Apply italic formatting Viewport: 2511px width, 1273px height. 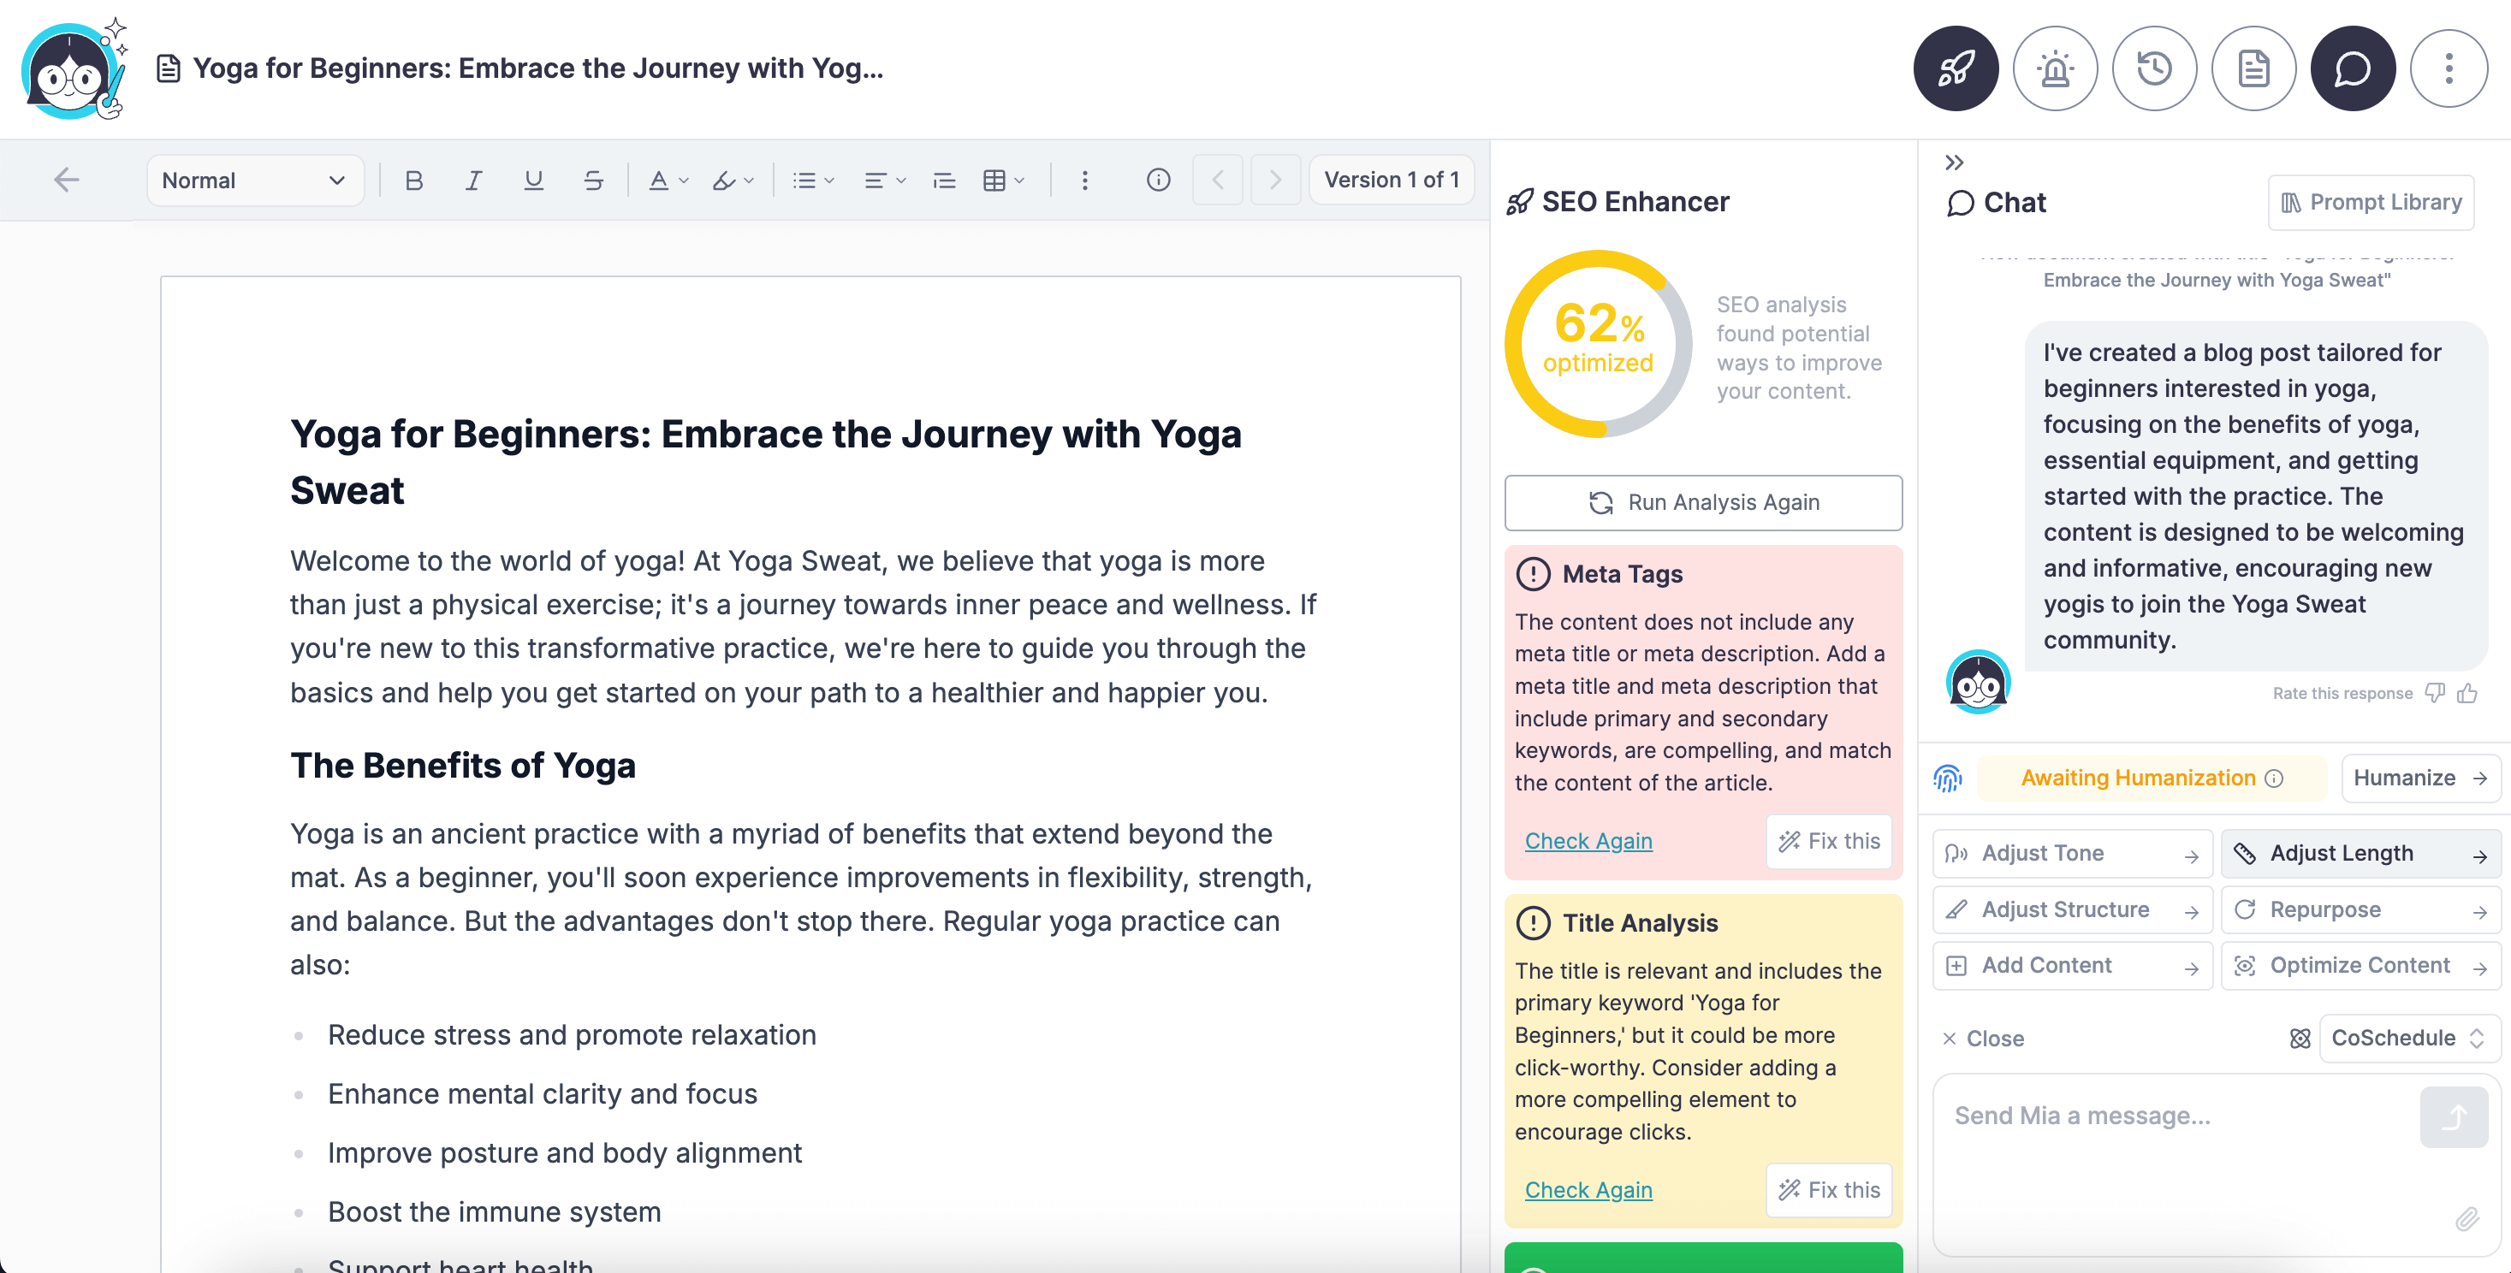(474, 180)
